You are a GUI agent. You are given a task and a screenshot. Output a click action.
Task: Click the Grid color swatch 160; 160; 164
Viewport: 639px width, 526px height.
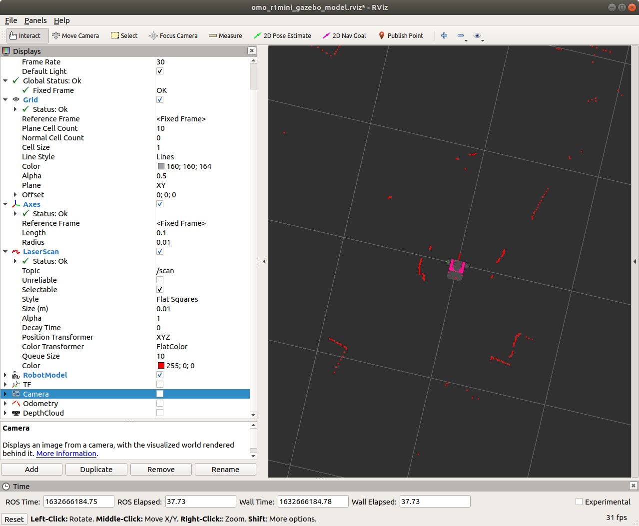pyautogui.click(x=161, y=166)
